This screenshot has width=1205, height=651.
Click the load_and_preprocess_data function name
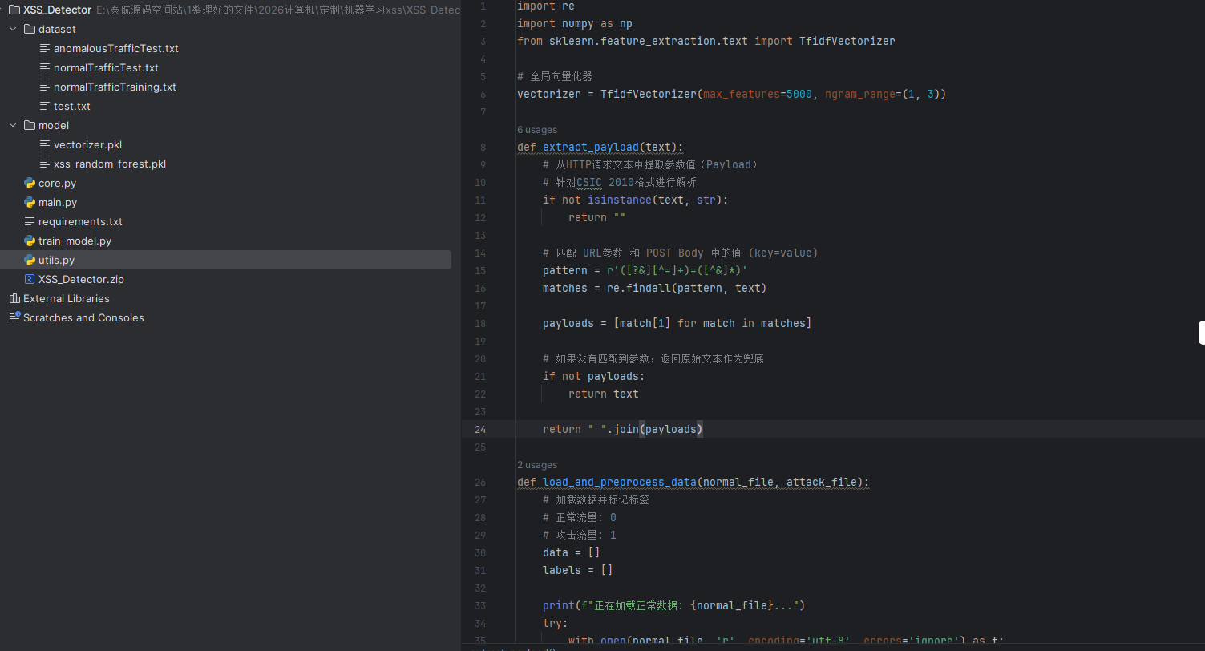tap(620, 482)
